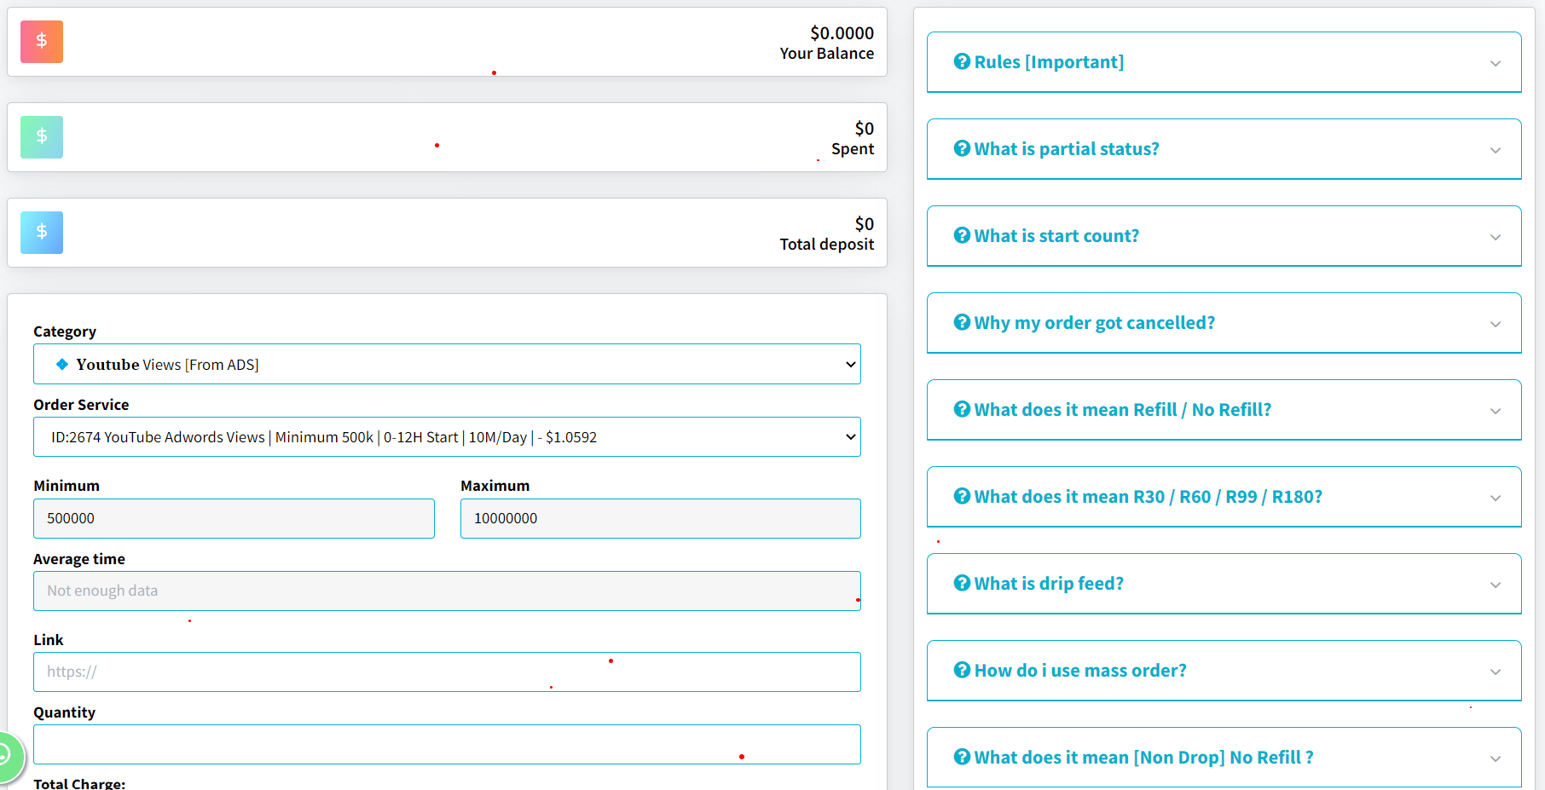Click the green dollar icon beside Spent
Viewport: 1545px width, 790px height.
pos(42,137)
